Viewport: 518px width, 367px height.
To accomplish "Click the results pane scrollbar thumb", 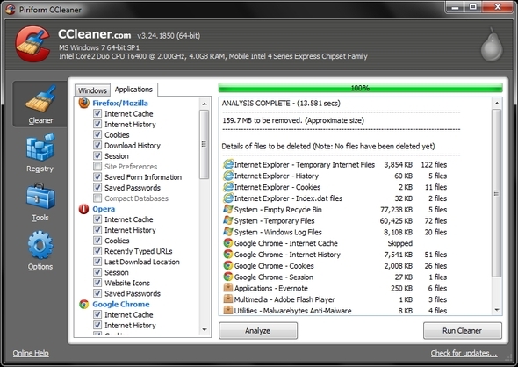I will point(497,193).
